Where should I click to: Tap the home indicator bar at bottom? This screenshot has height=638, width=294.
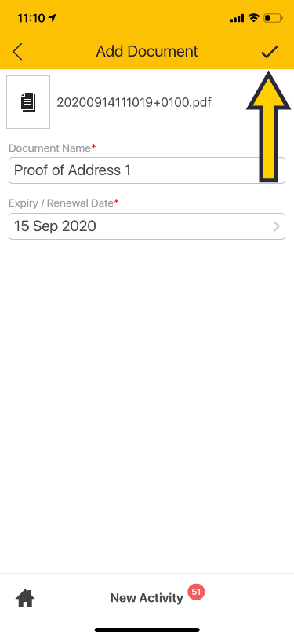(147, 629)
